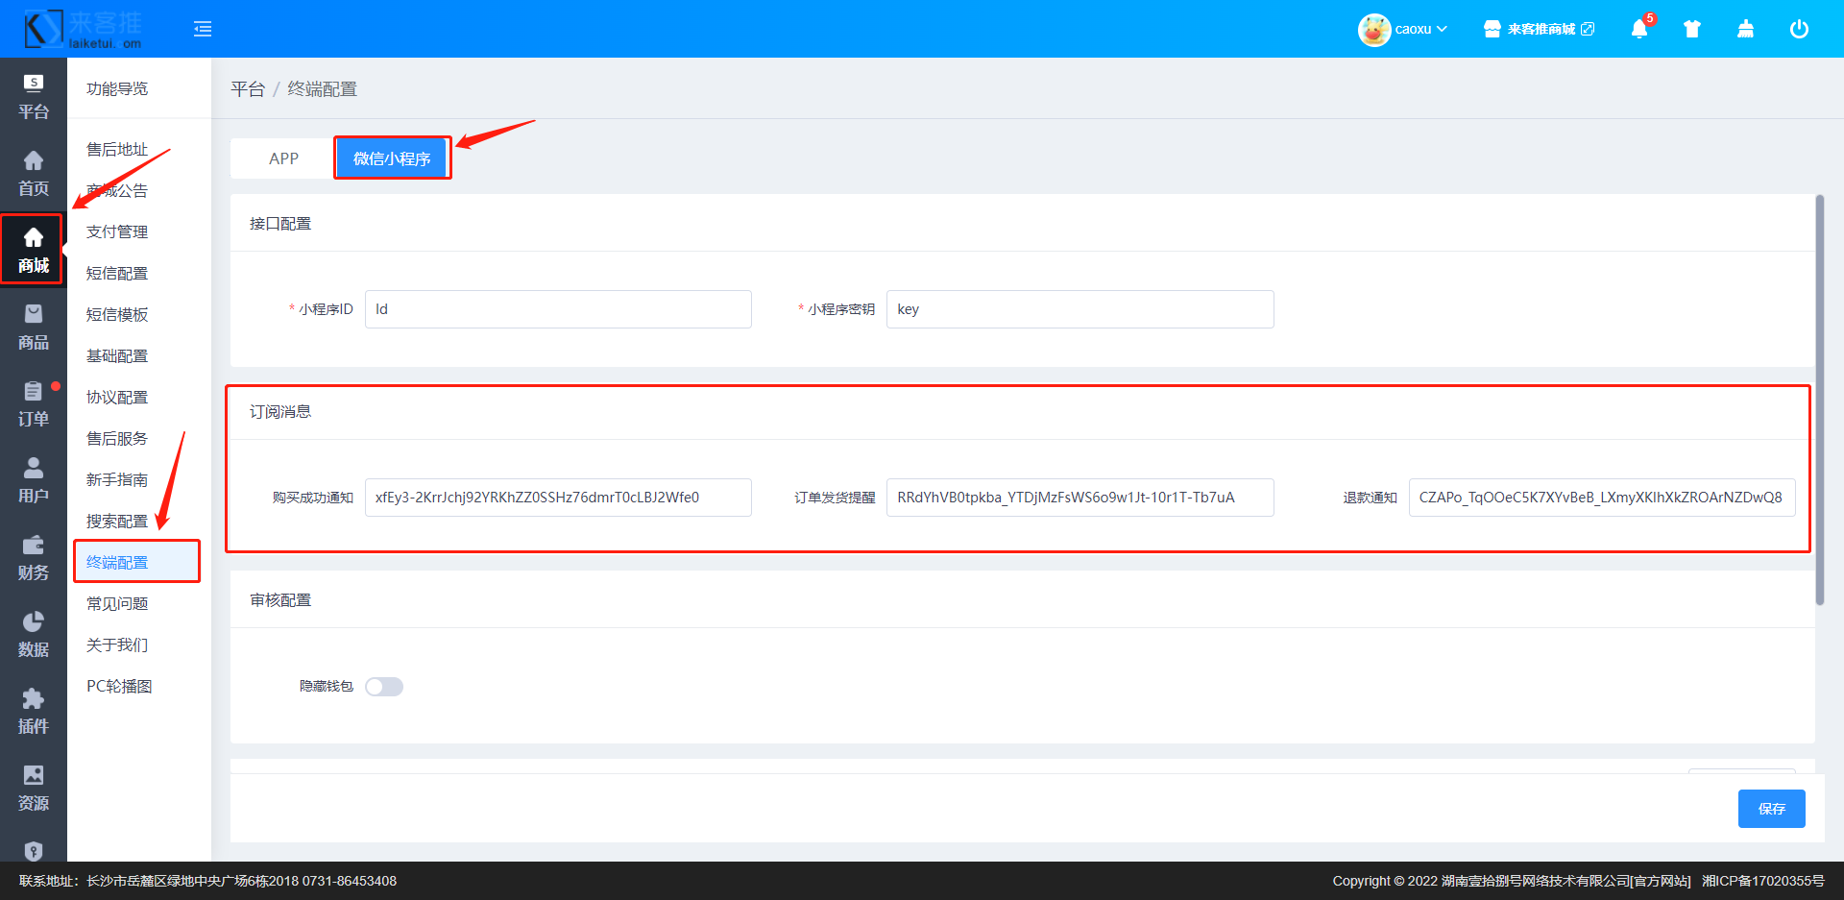Click the 审核配置 section heading
The height and width of the screenshot is (900, 1844).
pyautogui.click(x=280, y=600)
